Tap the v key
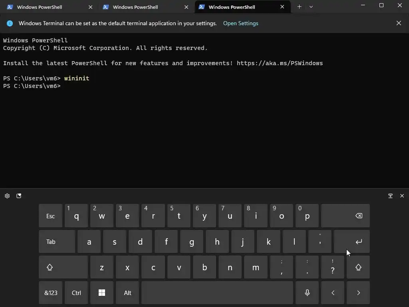This screenshot has height=307, width=409. tap(179, 267)
